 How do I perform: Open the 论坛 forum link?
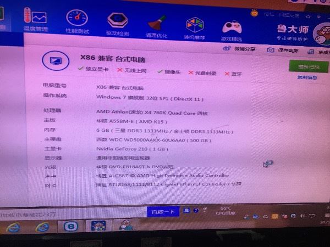click(x=269, y=14)
